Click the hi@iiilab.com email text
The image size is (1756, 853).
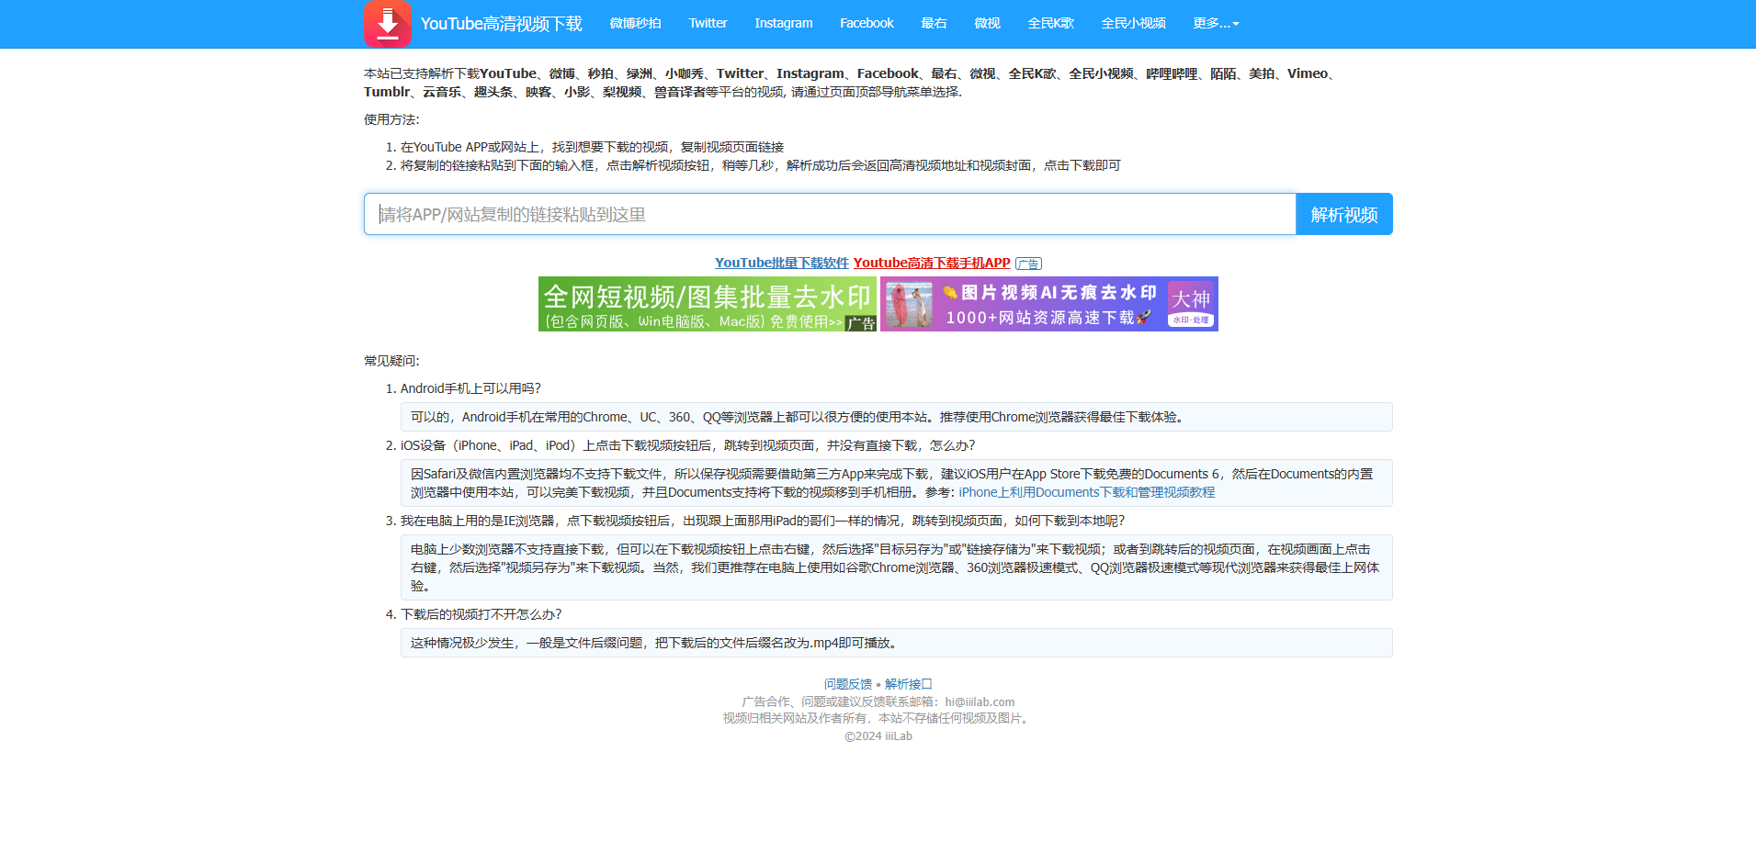click(x=980, y=701)
